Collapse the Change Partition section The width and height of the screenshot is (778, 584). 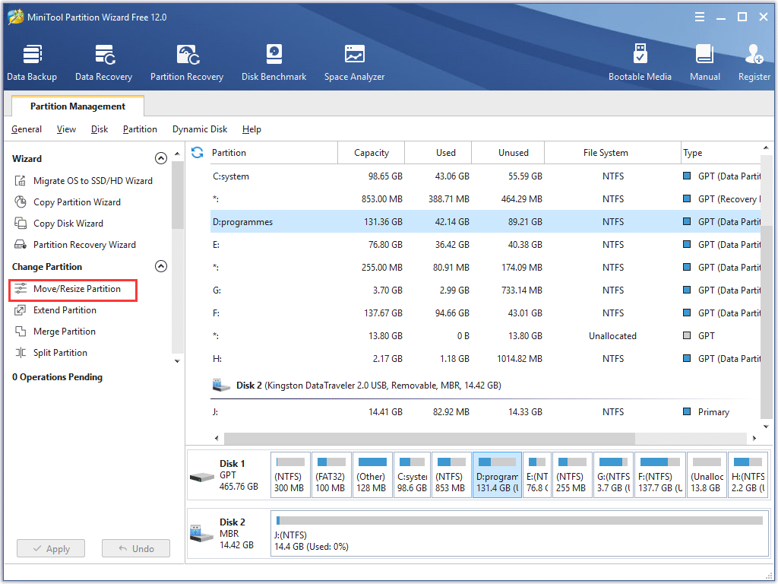(161, 266)
